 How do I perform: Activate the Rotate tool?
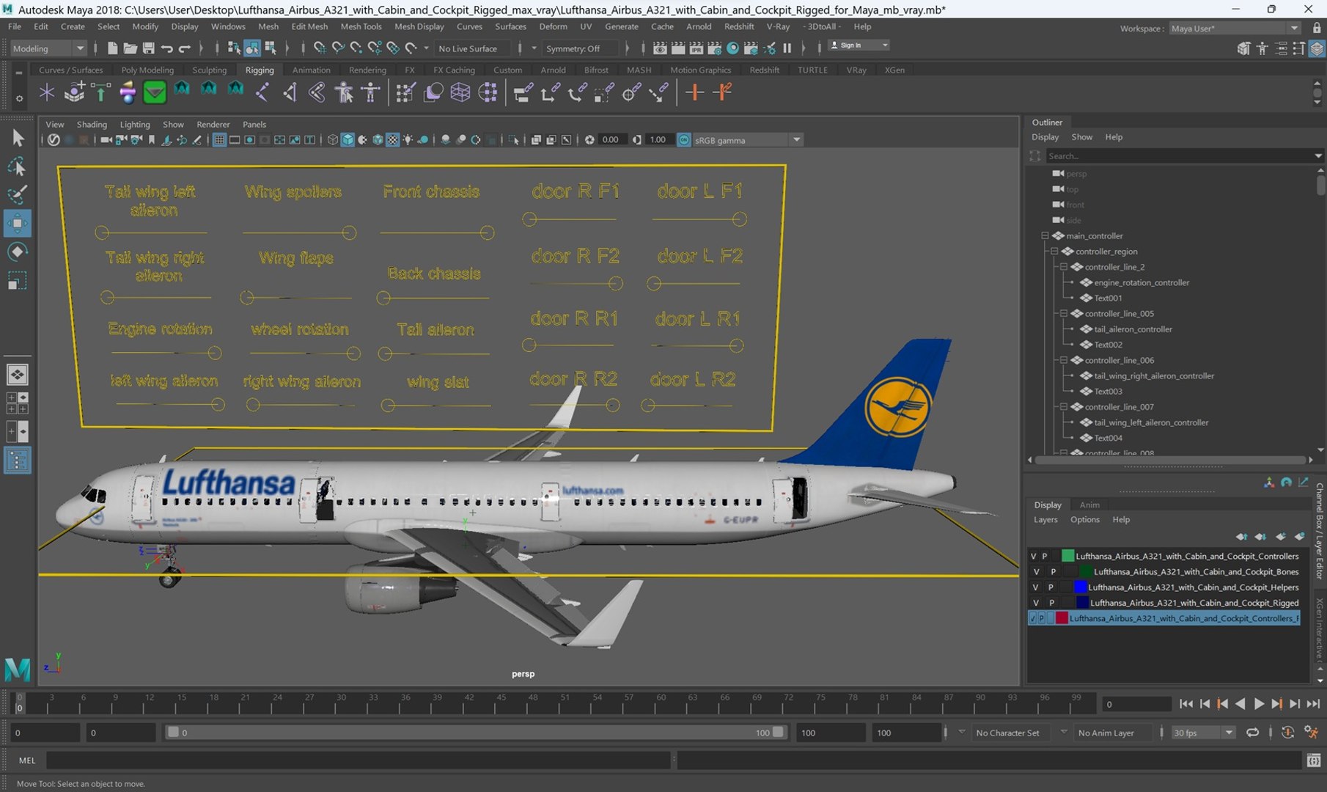point(17,252)
